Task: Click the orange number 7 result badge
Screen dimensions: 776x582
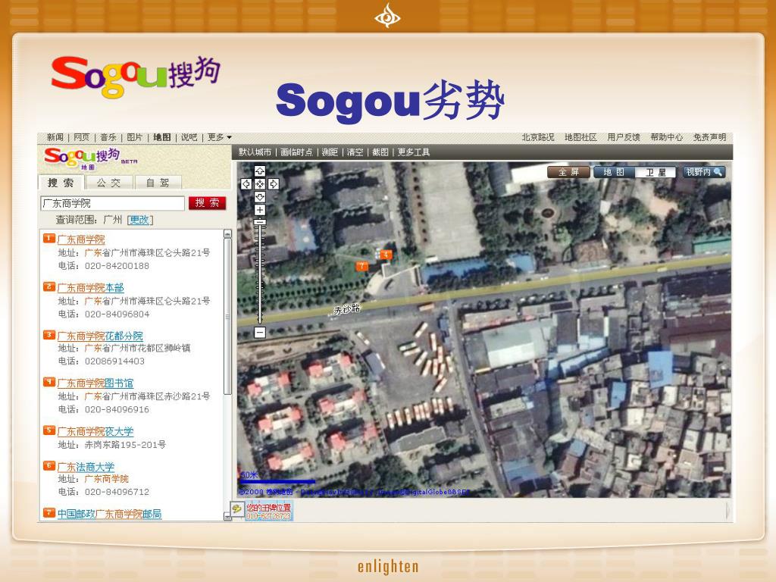Action: click(49, 513)
